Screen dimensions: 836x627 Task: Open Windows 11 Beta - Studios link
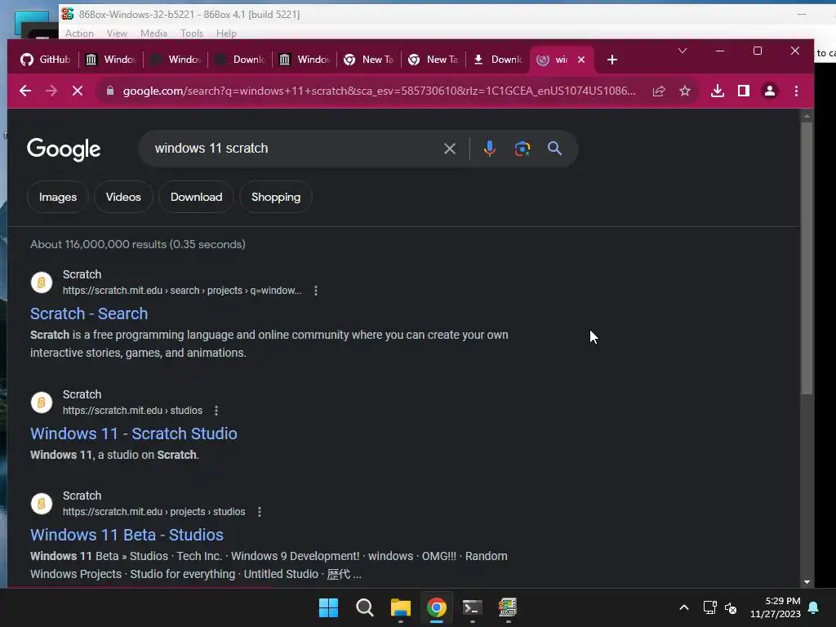[x=127, y=536]
